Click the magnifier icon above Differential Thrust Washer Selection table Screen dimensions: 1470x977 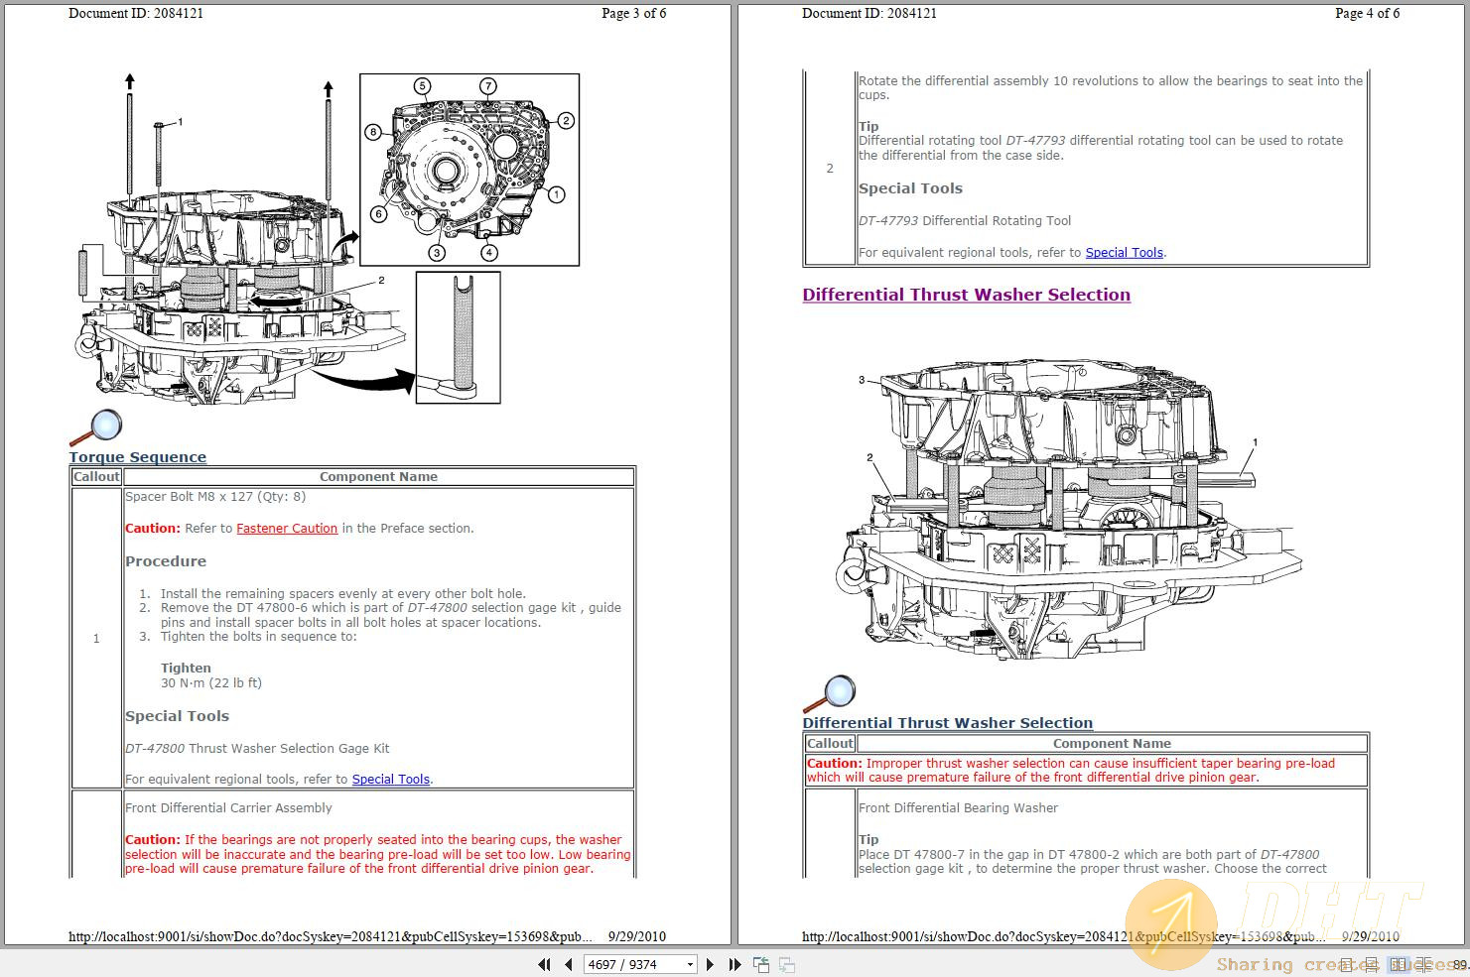pos(829,694)
